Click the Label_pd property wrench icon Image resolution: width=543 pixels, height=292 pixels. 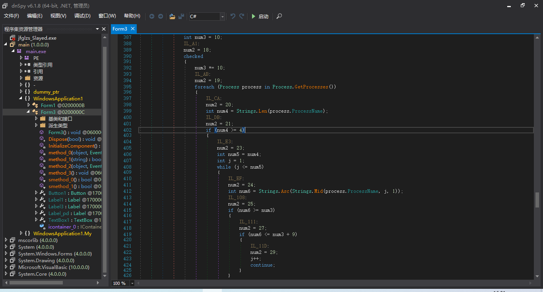tap(43, 213)
